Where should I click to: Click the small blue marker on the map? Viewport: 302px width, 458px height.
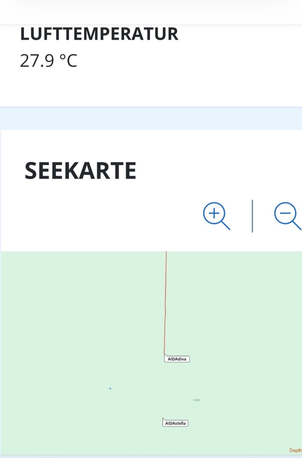click(x=110, y=389)
